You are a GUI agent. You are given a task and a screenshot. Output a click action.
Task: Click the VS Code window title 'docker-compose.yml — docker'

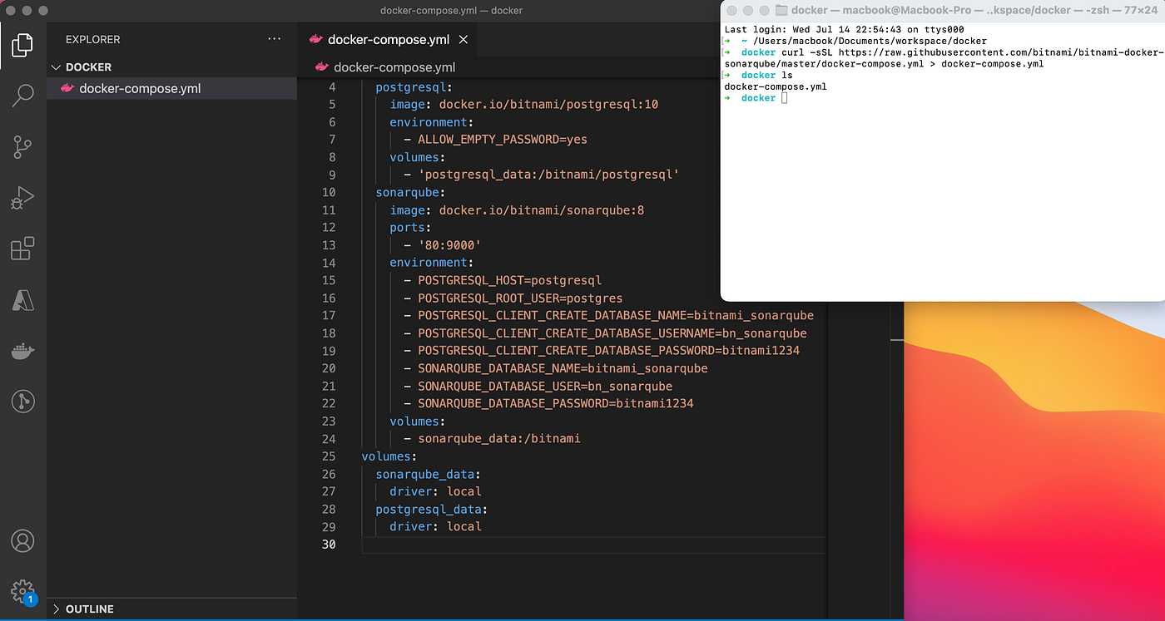451,11
